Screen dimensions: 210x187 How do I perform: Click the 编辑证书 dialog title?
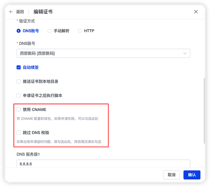tap(43, 12)
